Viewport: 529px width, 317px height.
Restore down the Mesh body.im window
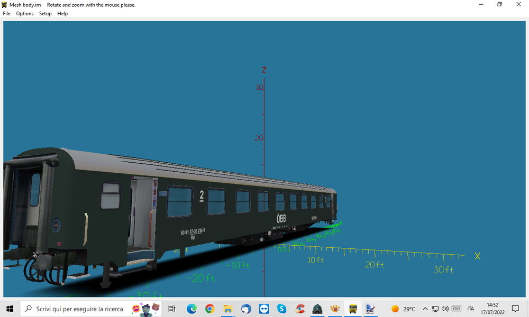tap(500, 4)
